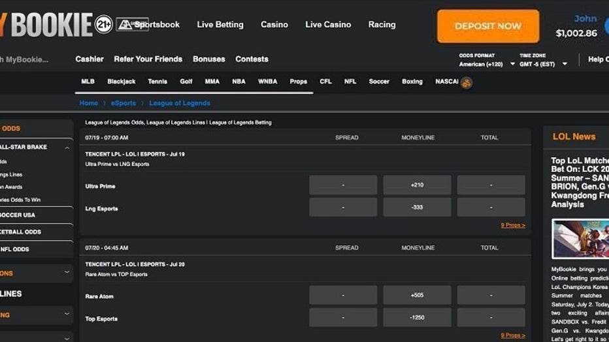The height and width of the screenshot is (342, 609).
Task: Open the Time Zone dropdown
Action: 544,64
